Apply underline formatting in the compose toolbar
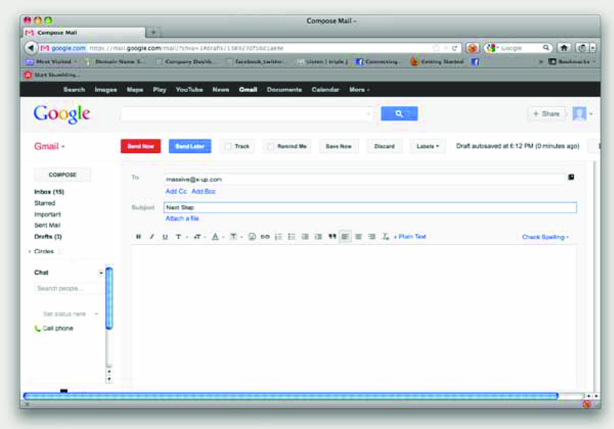 coord(165,237)
